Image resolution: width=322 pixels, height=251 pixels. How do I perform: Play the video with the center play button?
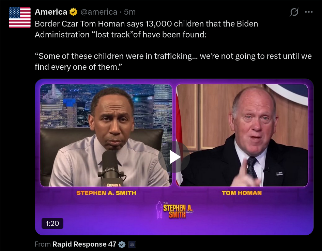[174, 157]
